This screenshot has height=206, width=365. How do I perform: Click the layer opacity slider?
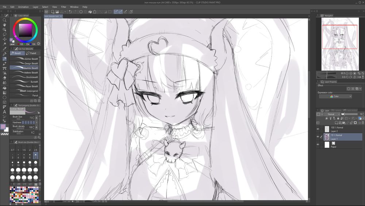[x=351, y=114]
